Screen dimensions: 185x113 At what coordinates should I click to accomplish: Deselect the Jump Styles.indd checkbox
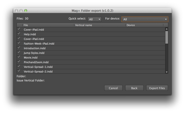(18, 52)
